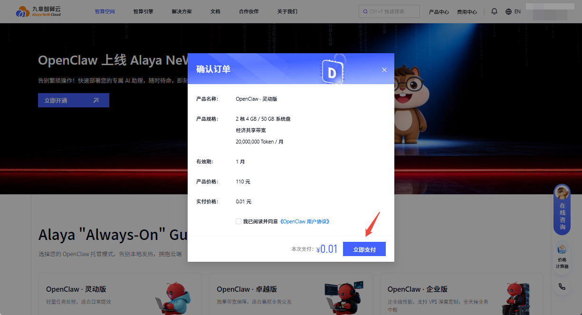
Task: Open online consultation chat widget
Action: pyautogui.click(x=562, y=210)
